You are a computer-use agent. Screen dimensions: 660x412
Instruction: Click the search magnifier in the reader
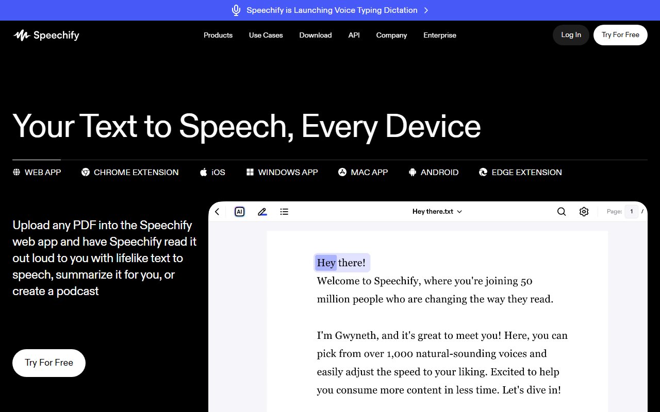pyautogui.click(x=562, y=212)
